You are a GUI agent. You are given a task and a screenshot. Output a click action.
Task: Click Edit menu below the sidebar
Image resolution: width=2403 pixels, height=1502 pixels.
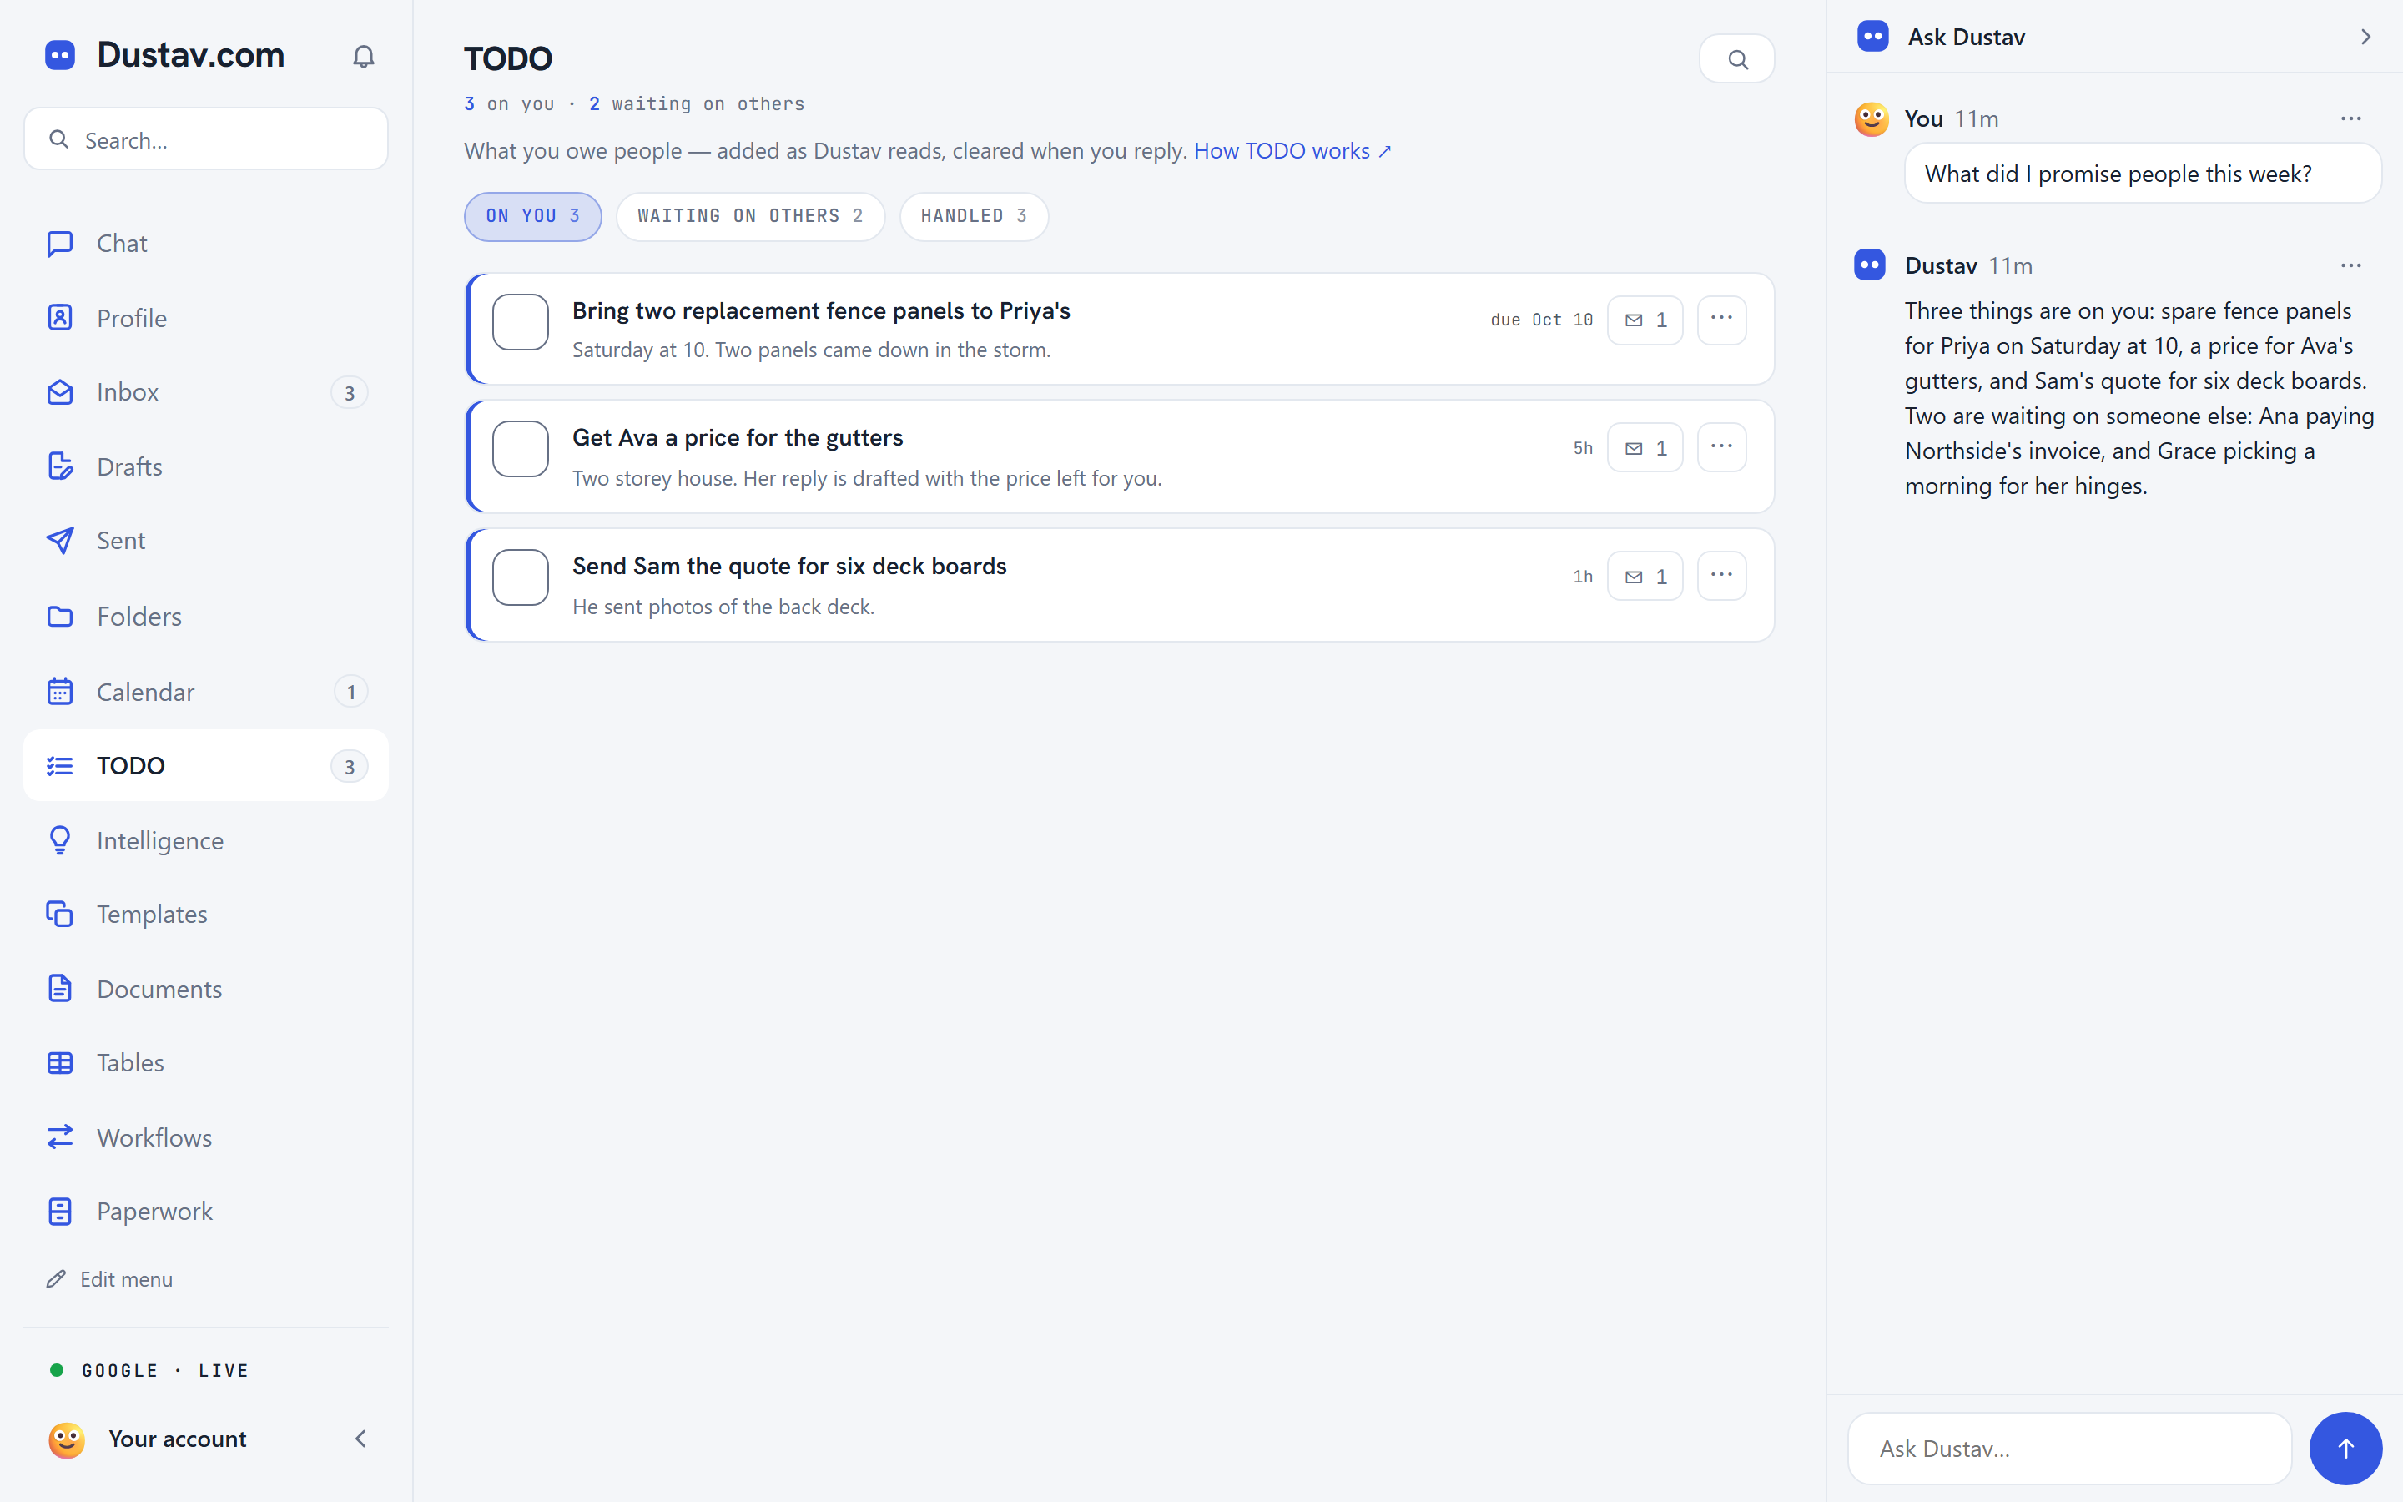point(110,1279)
